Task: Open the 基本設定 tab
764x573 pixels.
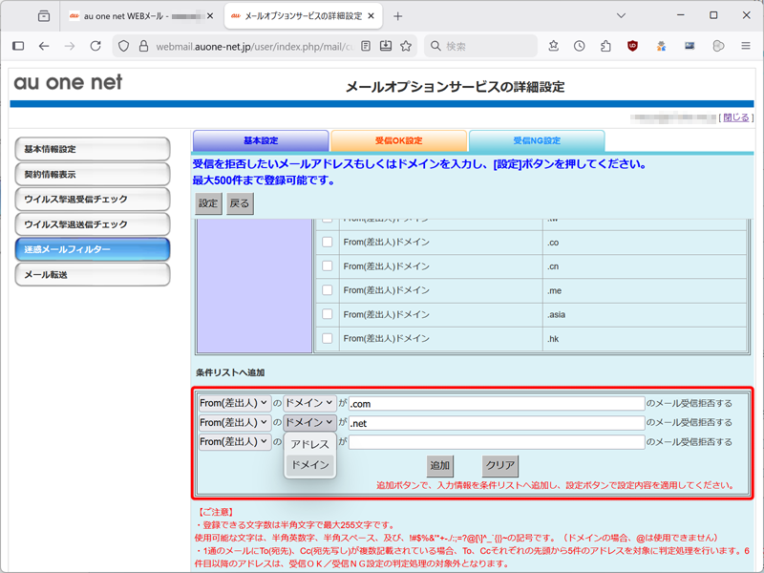Action: click(x=261, y=140)
